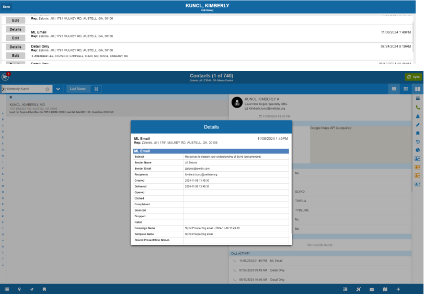This screenshot has height=294, width=424.
Task: Click the Campaign Name value in Details dialog
Action: tap(212, 228)
